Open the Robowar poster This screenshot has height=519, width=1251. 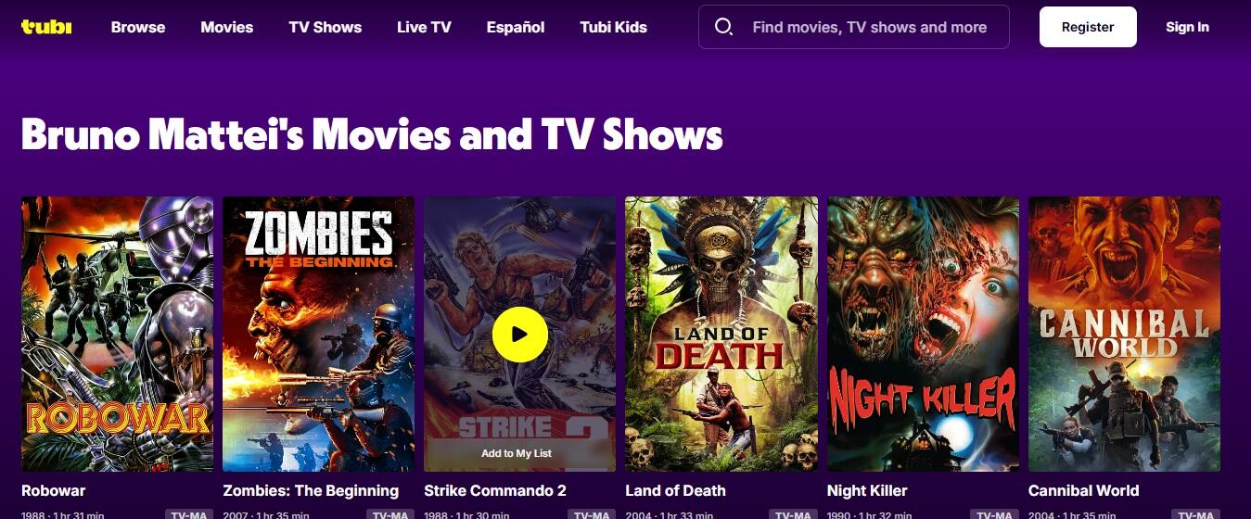click(117, 334)
